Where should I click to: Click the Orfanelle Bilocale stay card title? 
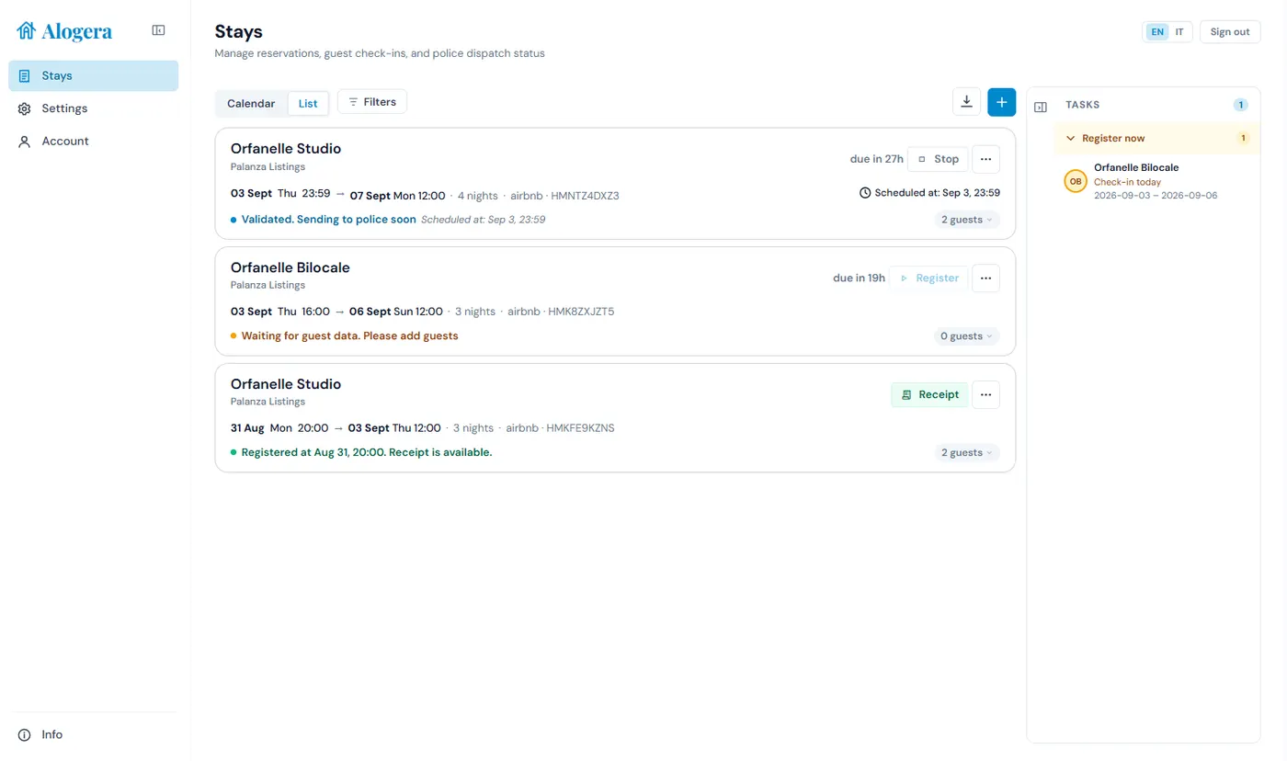290,267
